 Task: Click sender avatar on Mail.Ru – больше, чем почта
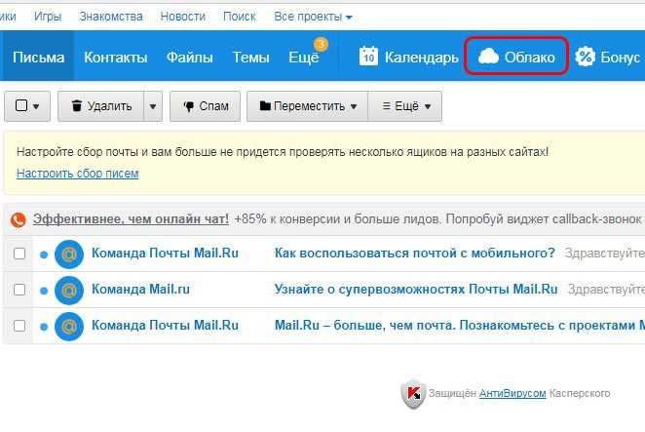pyautogui.click(x=69, y=327)
